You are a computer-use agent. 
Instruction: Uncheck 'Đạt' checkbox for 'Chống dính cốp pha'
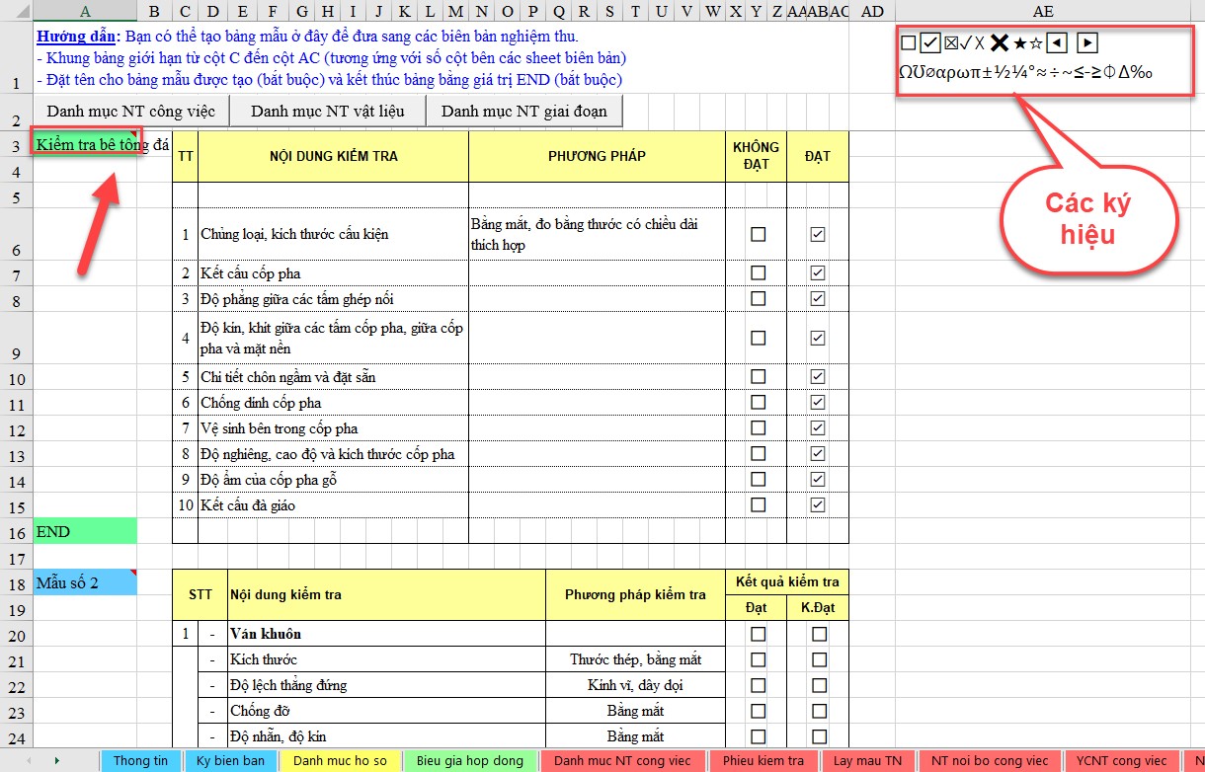click(818, 402)
